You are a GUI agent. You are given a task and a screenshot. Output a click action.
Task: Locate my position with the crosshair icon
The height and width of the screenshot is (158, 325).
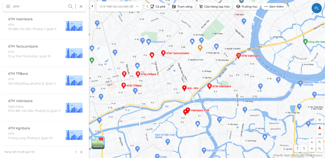point(319,120)
